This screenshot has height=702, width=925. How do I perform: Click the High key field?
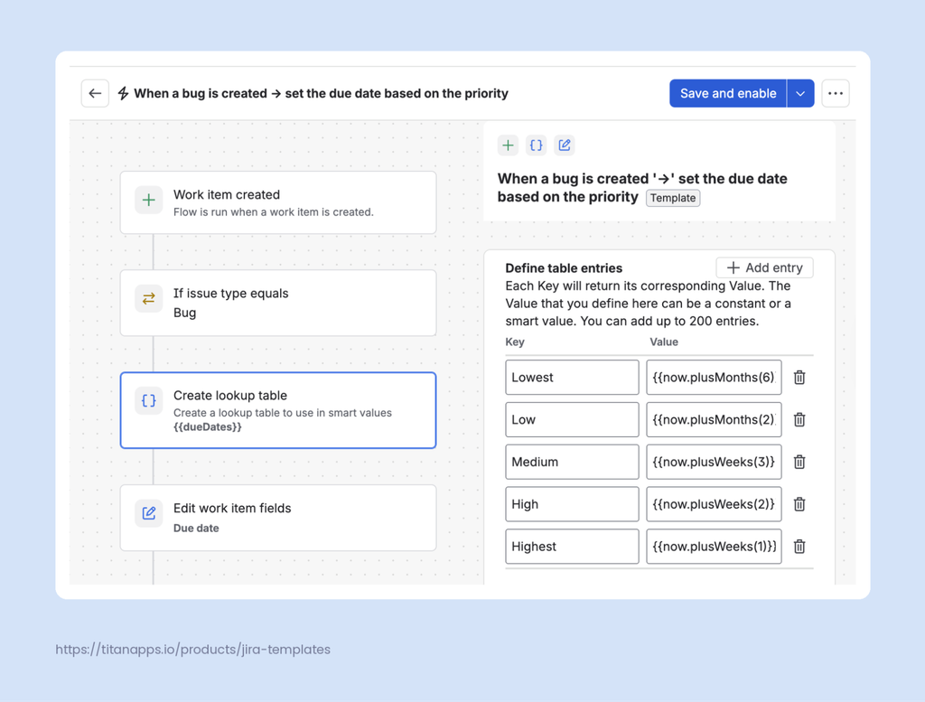pos(572,504)
